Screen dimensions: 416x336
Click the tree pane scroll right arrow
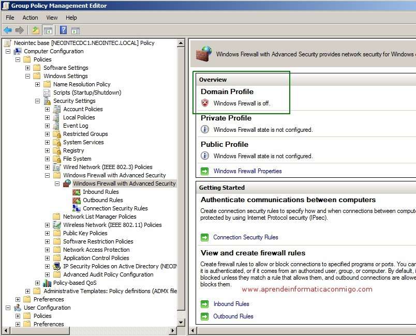point(173,330)
